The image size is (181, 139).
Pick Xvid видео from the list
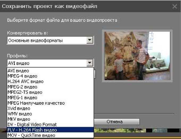click(x=50, y=108)
